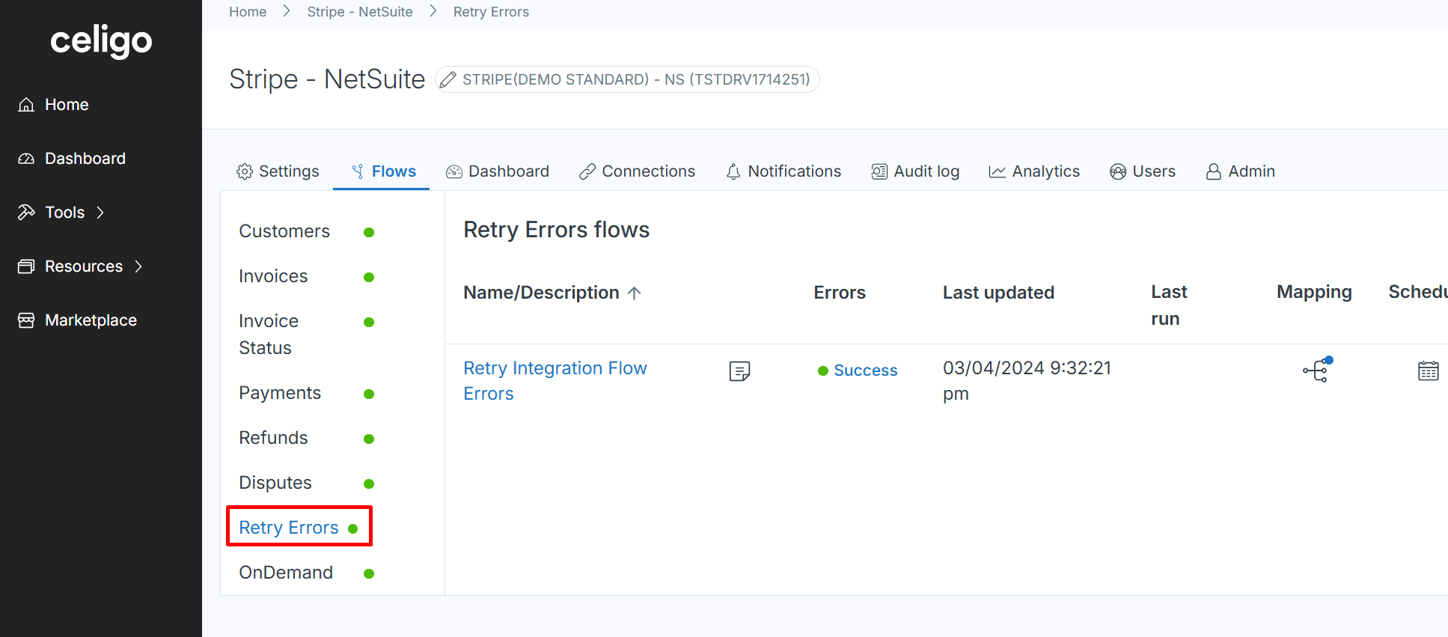This screenshot has width=1448, height=637.
Task: Open the mapping icon for the flow
Action: click(x=1316, y=370)
